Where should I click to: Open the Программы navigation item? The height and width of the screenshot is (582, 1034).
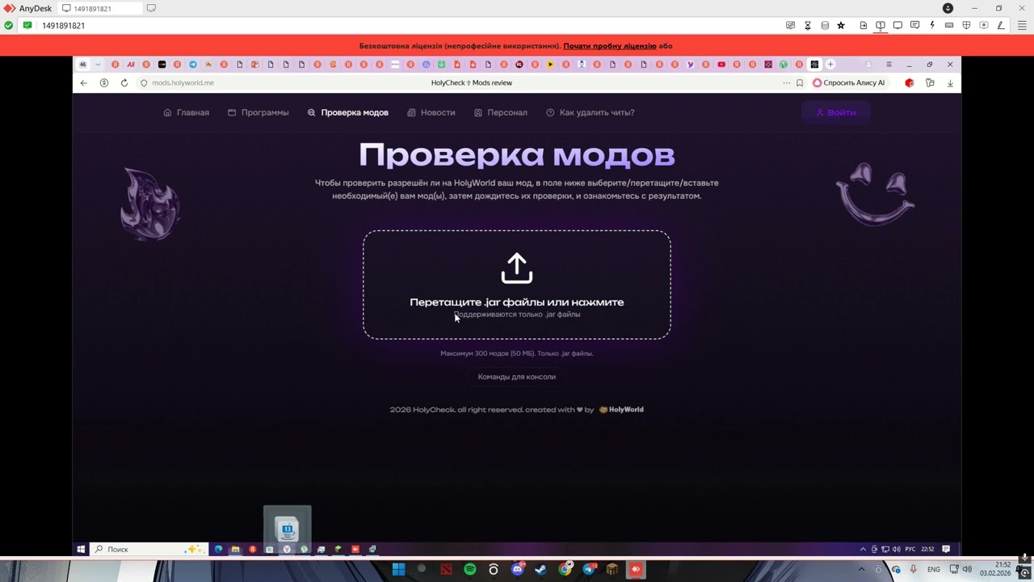pos(258,112)
